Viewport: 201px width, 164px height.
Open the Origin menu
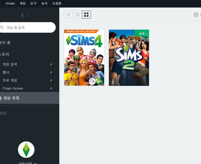point(10,3)
